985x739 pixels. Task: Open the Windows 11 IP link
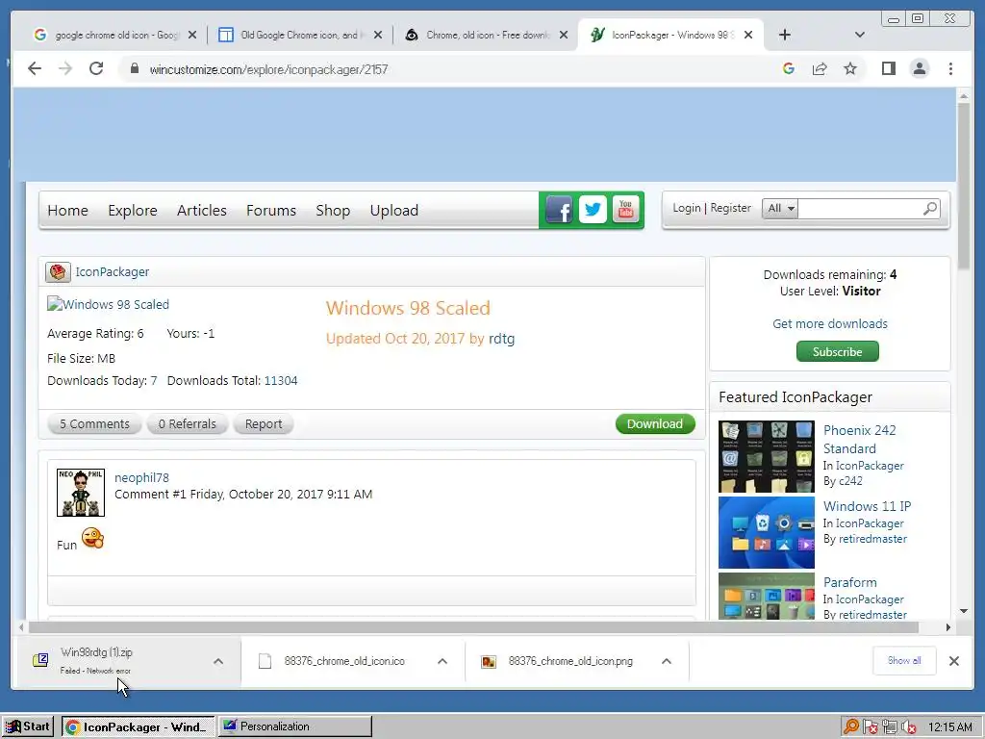[867, 506]
